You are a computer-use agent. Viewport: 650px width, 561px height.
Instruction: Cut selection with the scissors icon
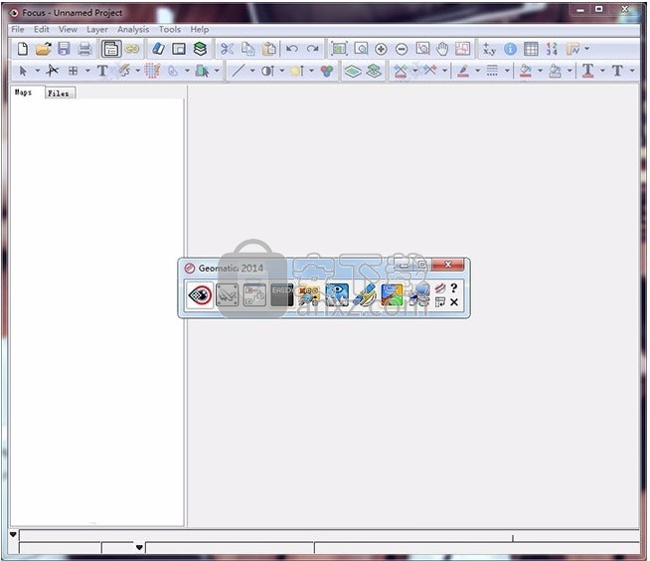point(227,49)
